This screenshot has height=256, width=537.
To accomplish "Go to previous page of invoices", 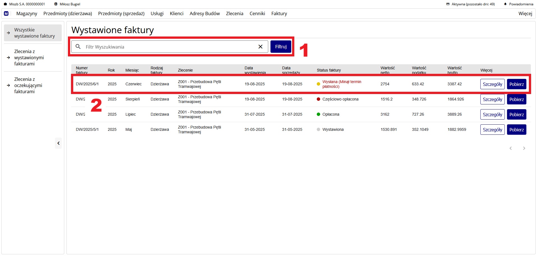I will pos(511,148).
